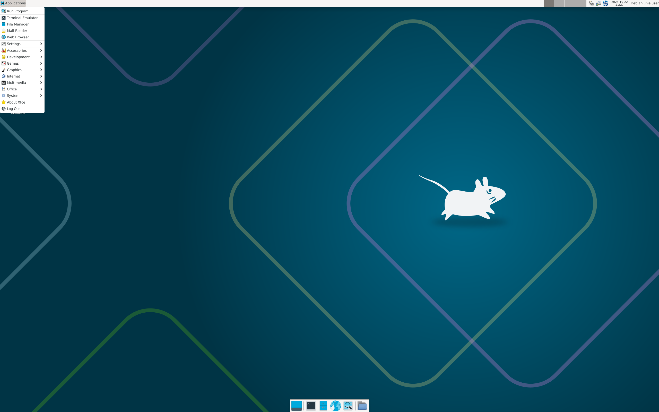This screenshot has height=412, width=659.
Task: Click the Debian Live user panel button
Action: point(644,3)
